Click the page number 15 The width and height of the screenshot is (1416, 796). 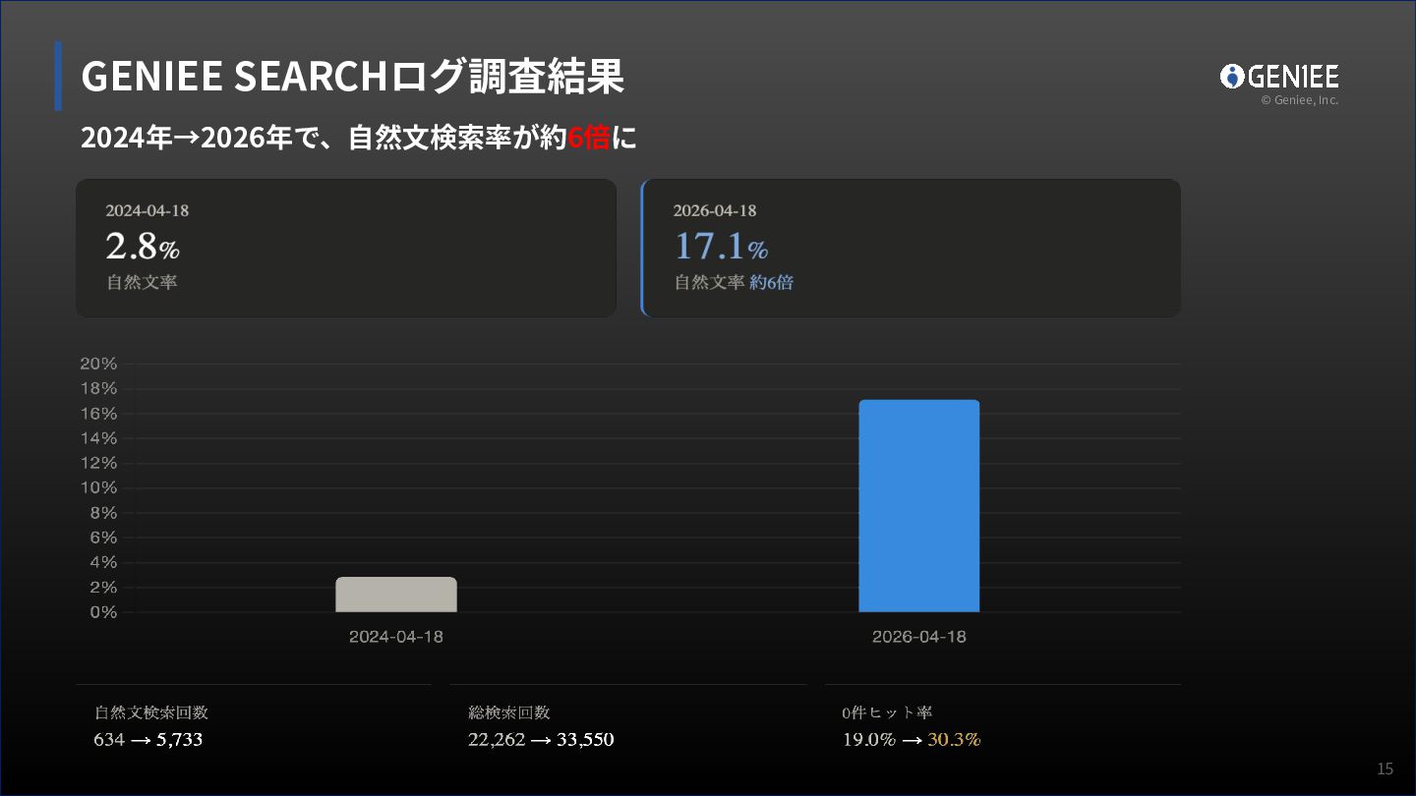pyautogui.click(x=1385, y=768)
